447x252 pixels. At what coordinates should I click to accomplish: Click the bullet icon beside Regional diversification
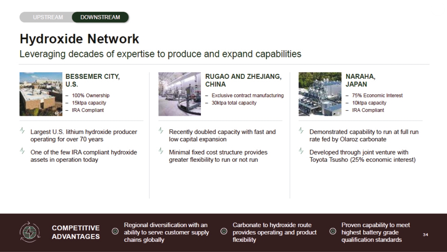(115, 231)
